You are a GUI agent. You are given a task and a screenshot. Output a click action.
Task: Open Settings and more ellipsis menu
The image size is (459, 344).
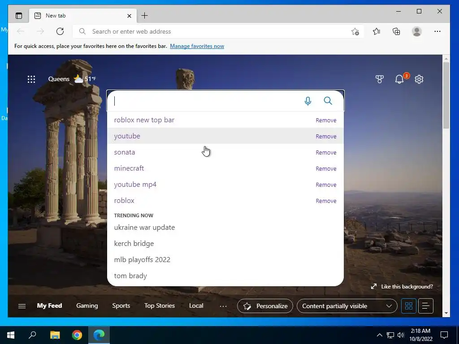click(437, 31)
